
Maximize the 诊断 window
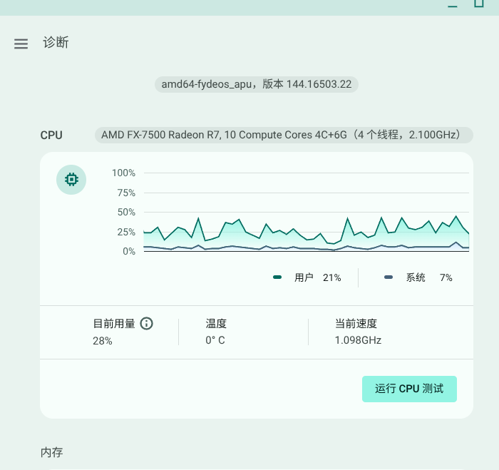479,4
